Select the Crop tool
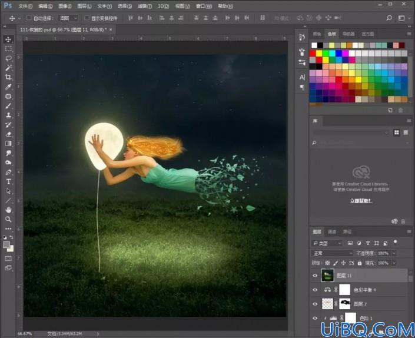415x338 pixels. [8, 77]
